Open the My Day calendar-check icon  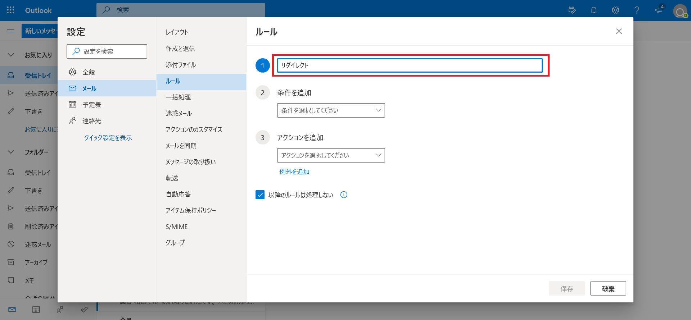coord(572,10)
